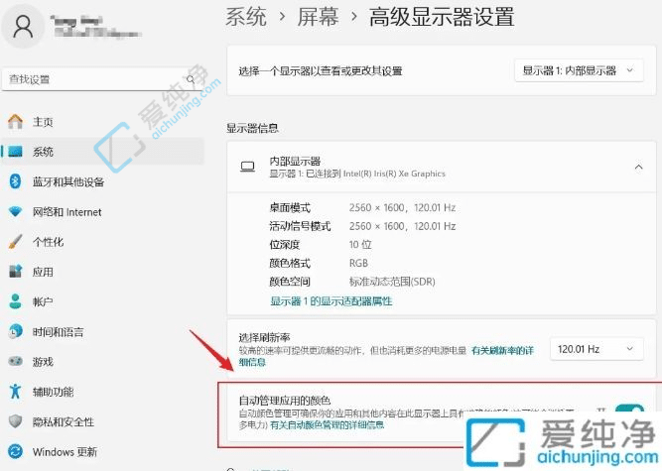Go back to 系统 in breadcrumb
Image resolution: width=662 pixels, height=471 pixels.
click(x=246, y=17)
